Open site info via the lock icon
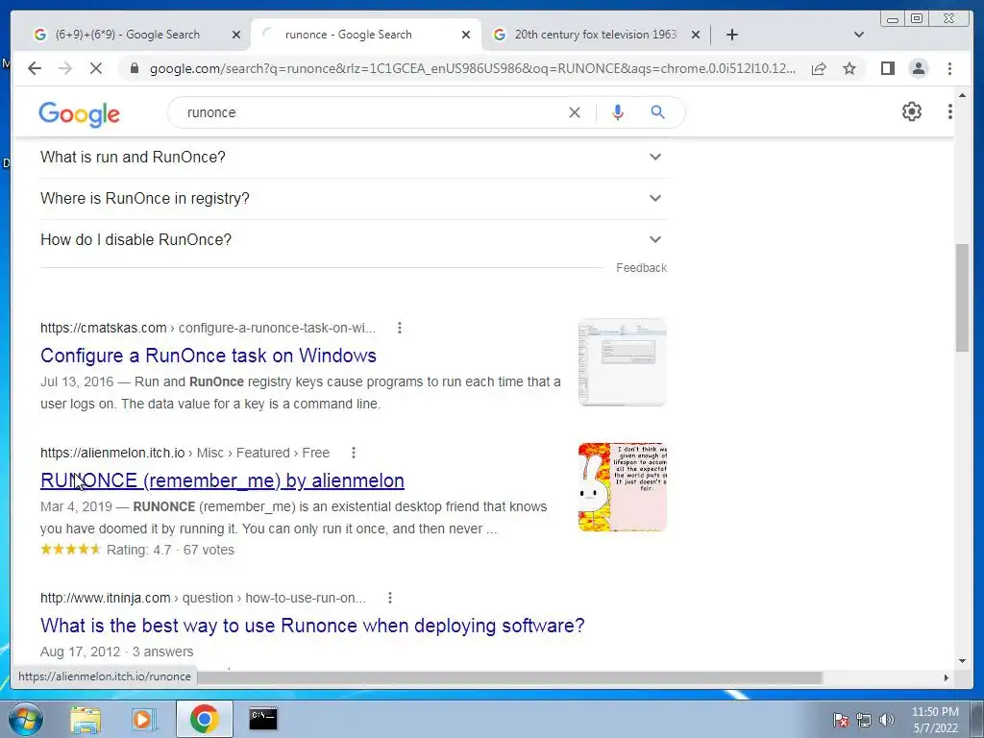The height and width of the screenshot is (738, 984). point(135,68)
